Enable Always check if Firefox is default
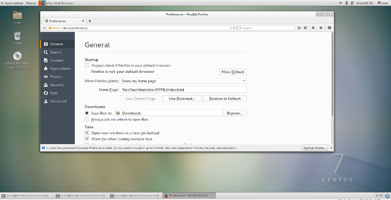This screenshot has width=391, height=200. click(x=87, y=65)
